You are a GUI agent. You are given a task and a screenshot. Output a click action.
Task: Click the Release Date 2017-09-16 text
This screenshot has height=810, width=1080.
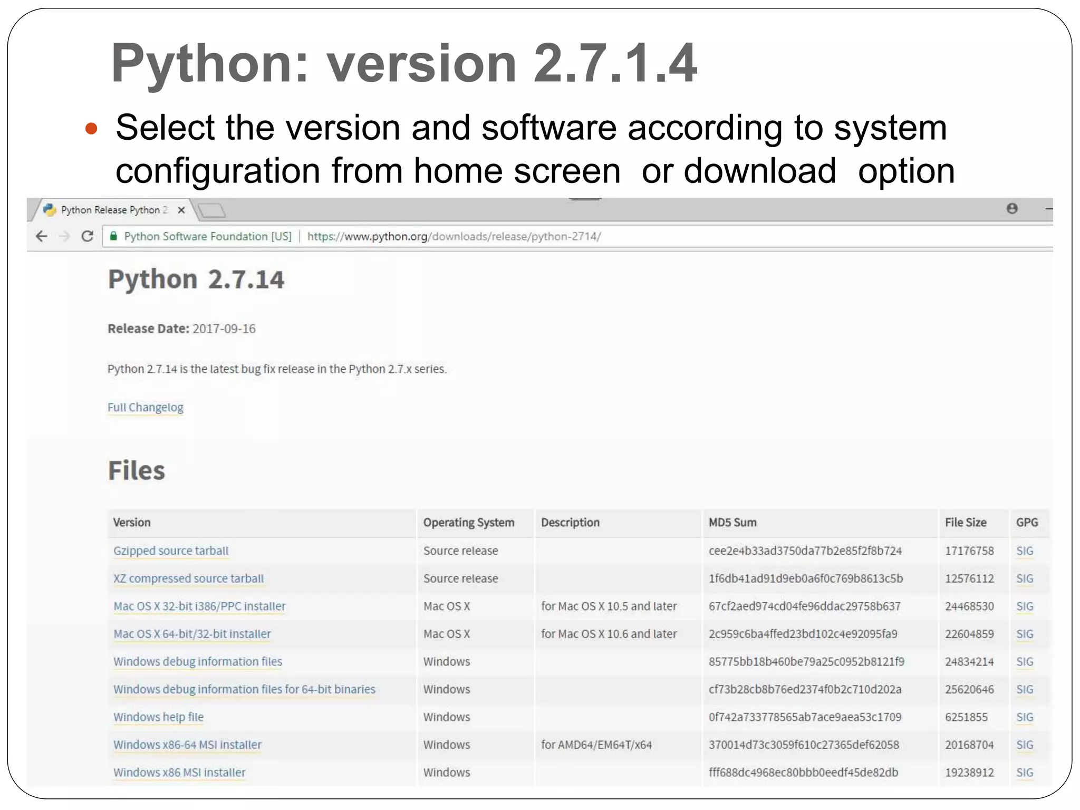coord(181,329)
